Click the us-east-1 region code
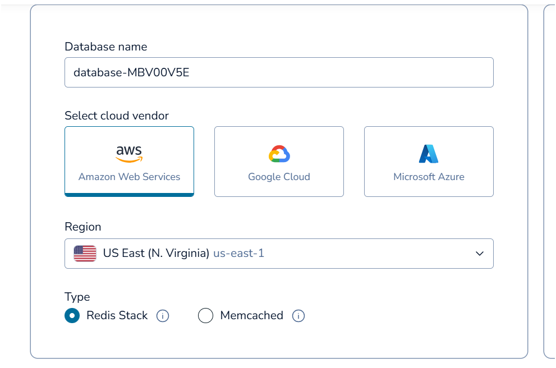 point(238,254)
